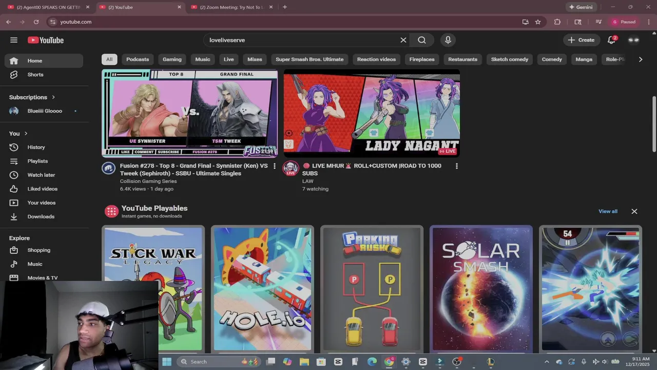The width and height of the screenshot is (657, 370).
Task: Show more category chips with right arrow
Action: point(640,60)
